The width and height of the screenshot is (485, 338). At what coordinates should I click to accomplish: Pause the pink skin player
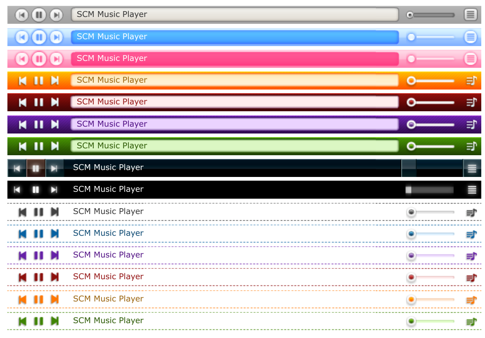(x=39, y=59)
